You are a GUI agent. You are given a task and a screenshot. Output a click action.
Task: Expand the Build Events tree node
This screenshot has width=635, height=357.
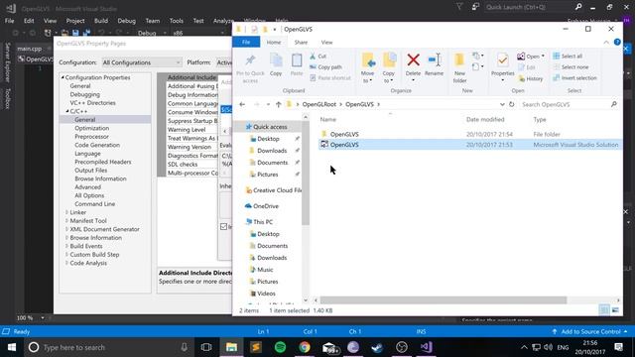click(x=66, y=246)
